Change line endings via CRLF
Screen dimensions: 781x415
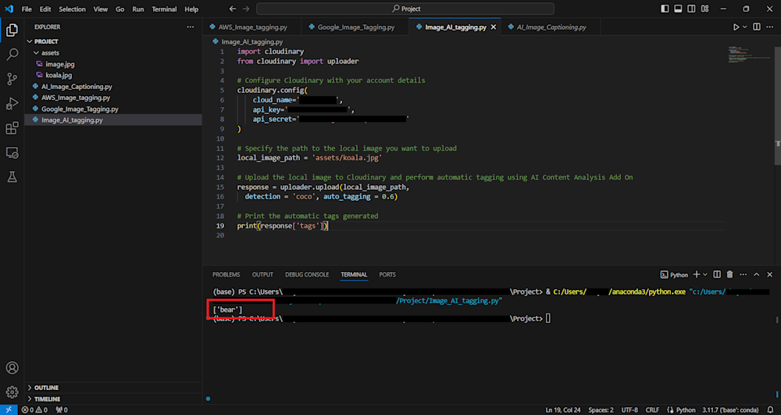coord(652,410)
